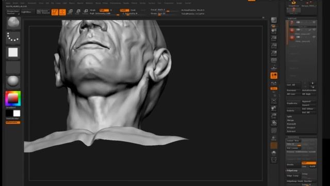Click the Zoom icon in right shelf
Image resolution: width=330 pixels, height=186 pixels.
[274, 38]
